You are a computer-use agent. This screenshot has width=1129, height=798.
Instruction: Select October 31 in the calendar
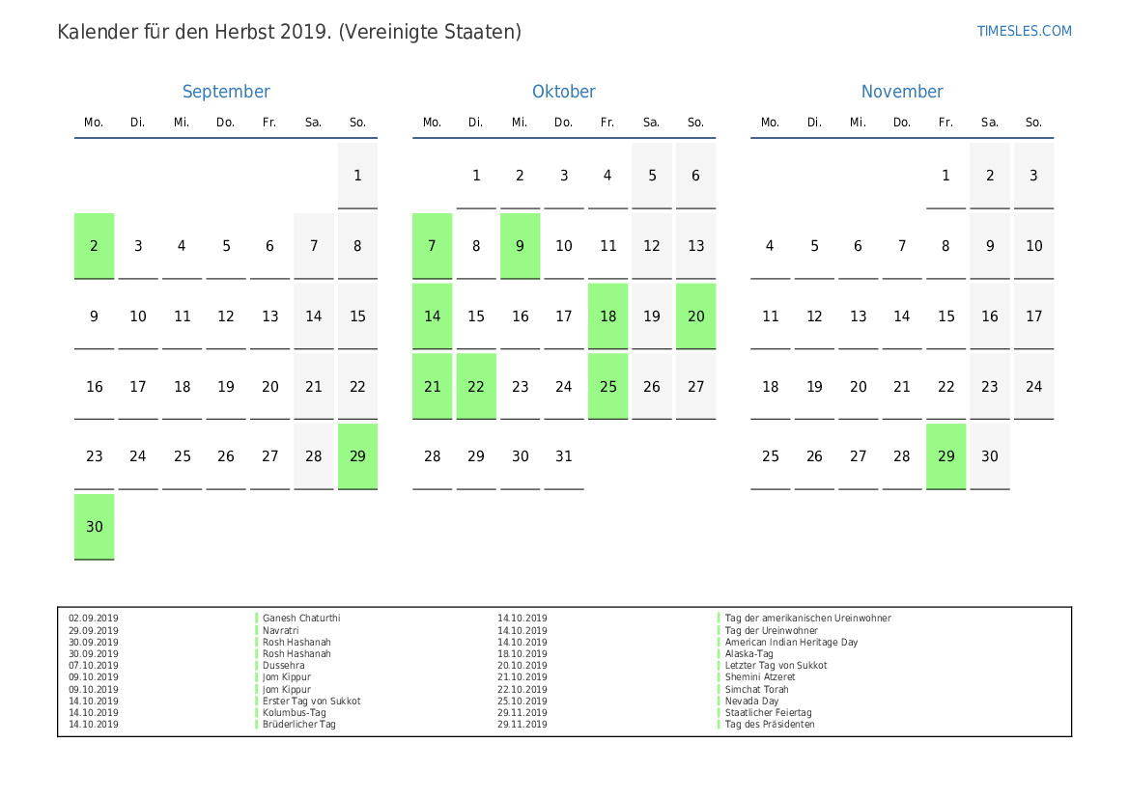[x=564, y=456]
